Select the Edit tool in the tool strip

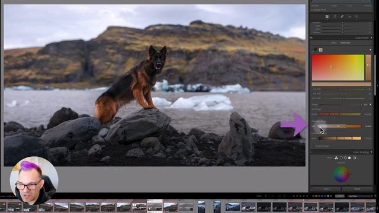(327, 17)
